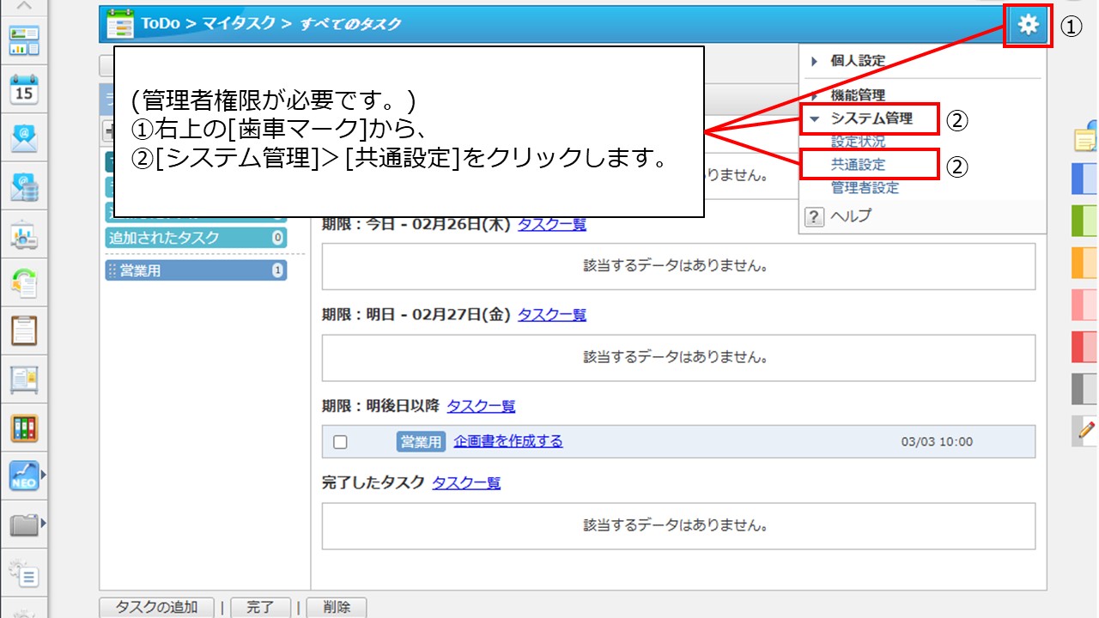Open the NEO chart icon

[x=24, y=476]
